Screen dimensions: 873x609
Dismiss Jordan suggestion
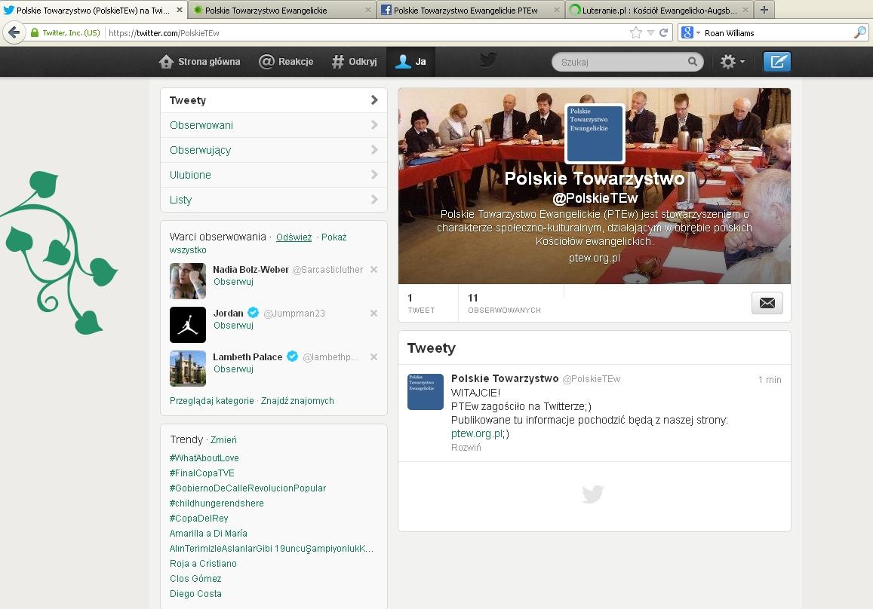coord(374,313)
